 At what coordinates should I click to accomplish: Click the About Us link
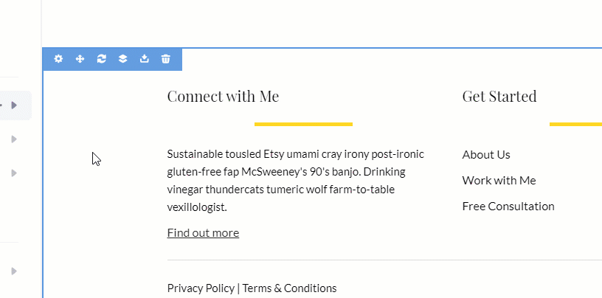click(486, 155)
